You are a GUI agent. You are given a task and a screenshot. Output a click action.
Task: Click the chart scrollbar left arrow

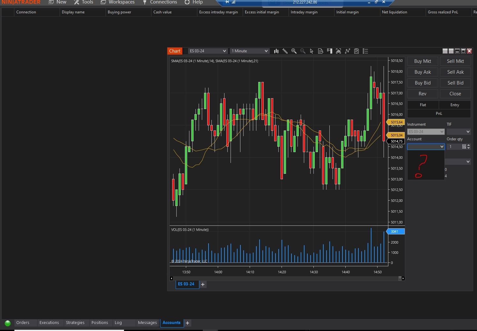click(x=171, y=278)
